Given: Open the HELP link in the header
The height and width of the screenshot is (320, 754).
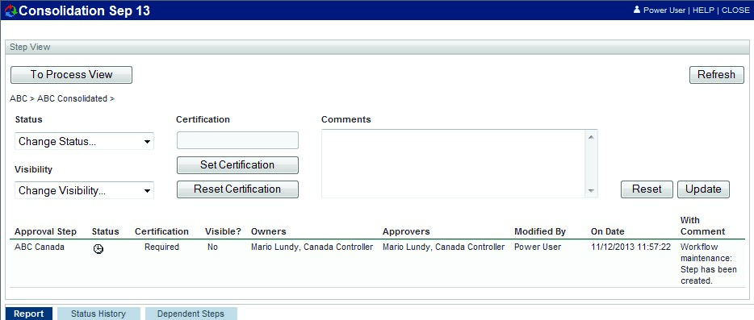Looking at the screenshot, I should point(703,10).
